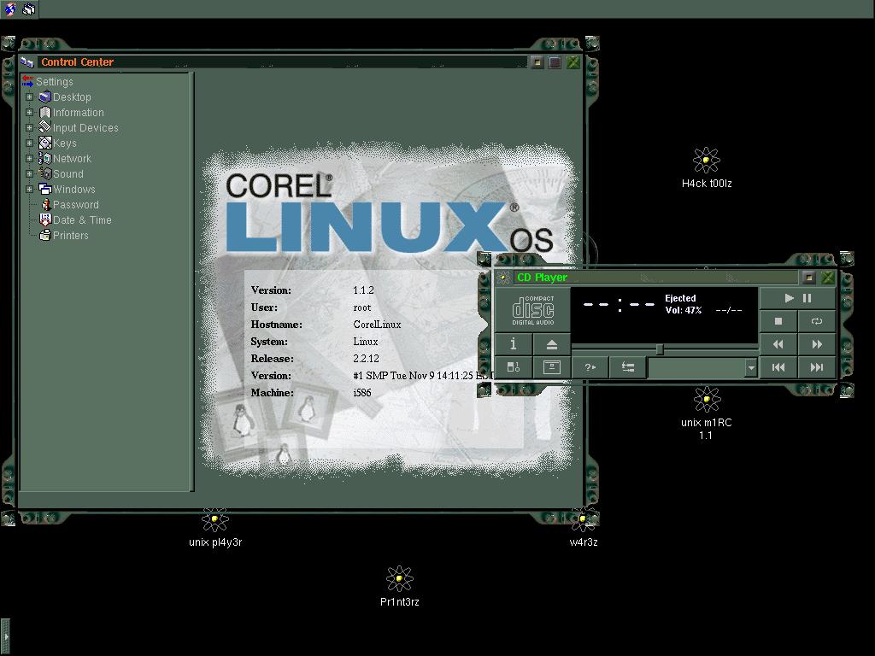Select Password in the settings tree
This screenshot has height=656, width=875.
tap(75, 205)
